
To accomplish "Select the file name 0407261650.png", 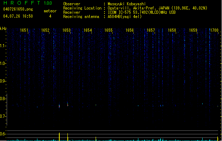I will (18, 9).
